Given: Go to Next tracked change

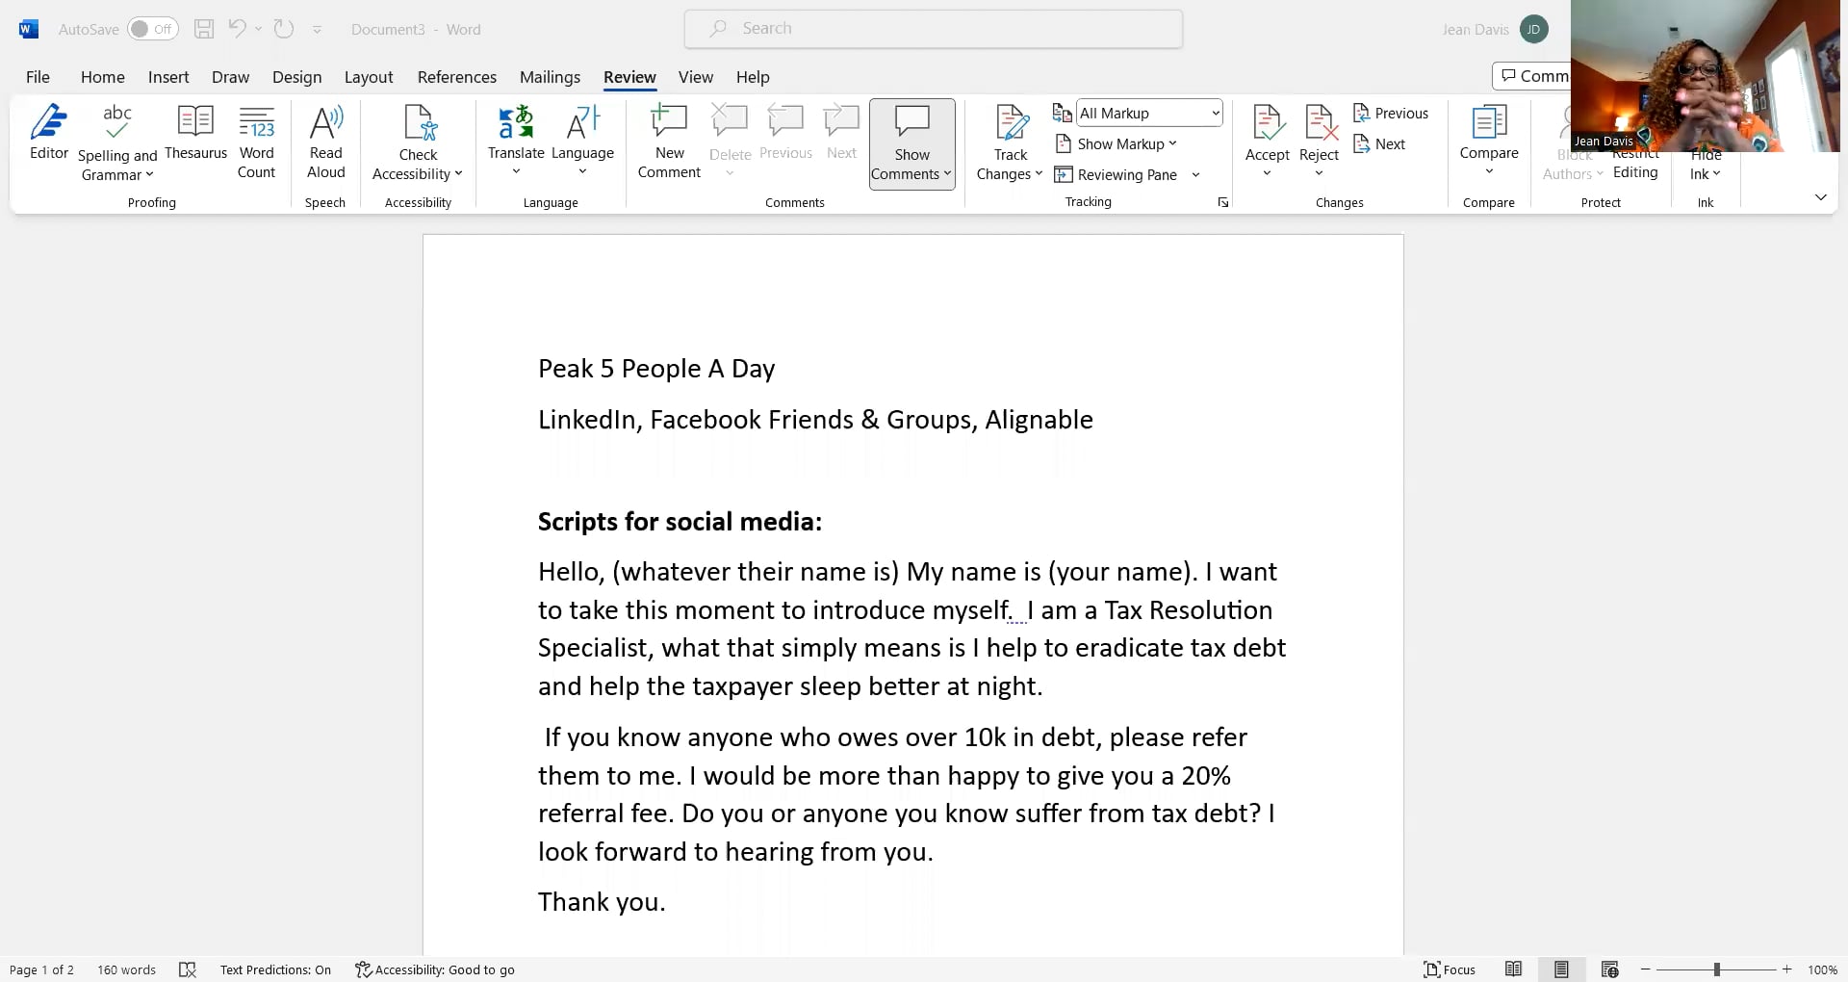Looking at the screenshot, I should point(1379,143).
